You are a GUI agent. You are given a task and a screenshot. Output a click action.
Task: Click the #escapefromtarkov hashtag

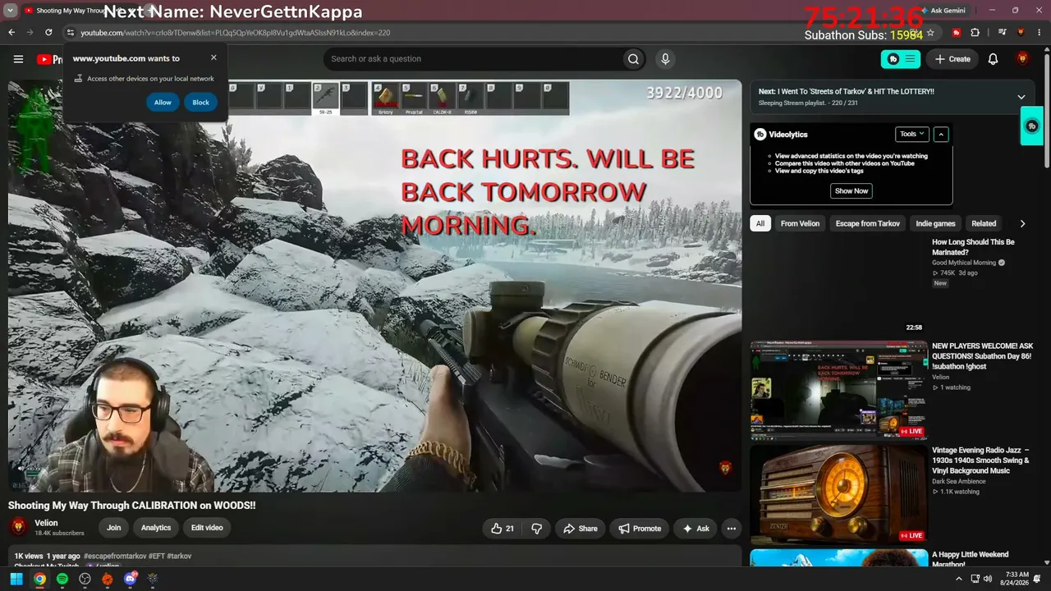click(x=115, y=557)
